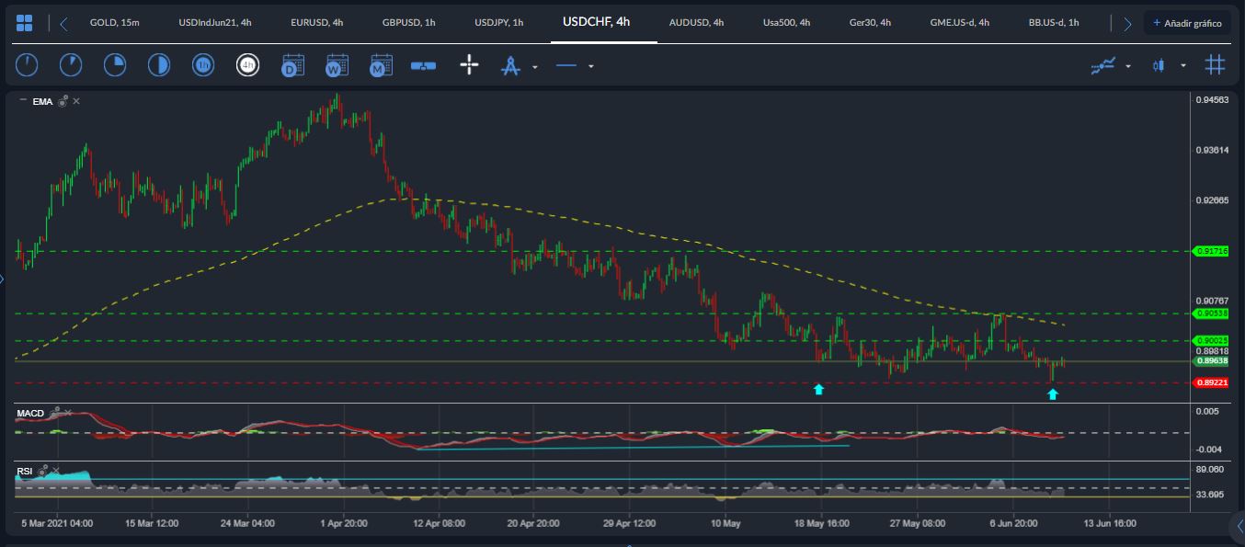1245x547 pixels.
Task: Toggle the chart grid layout icon
Action: click(x=1216, y=65)
